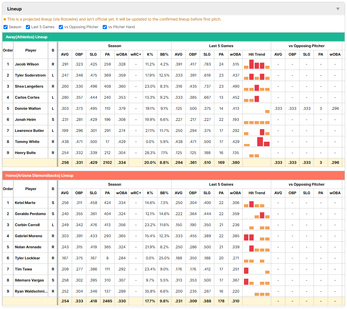Click the orange projected lineup notice dot
This screenshot has height=309, width=347.
click(x=5, y=19)
